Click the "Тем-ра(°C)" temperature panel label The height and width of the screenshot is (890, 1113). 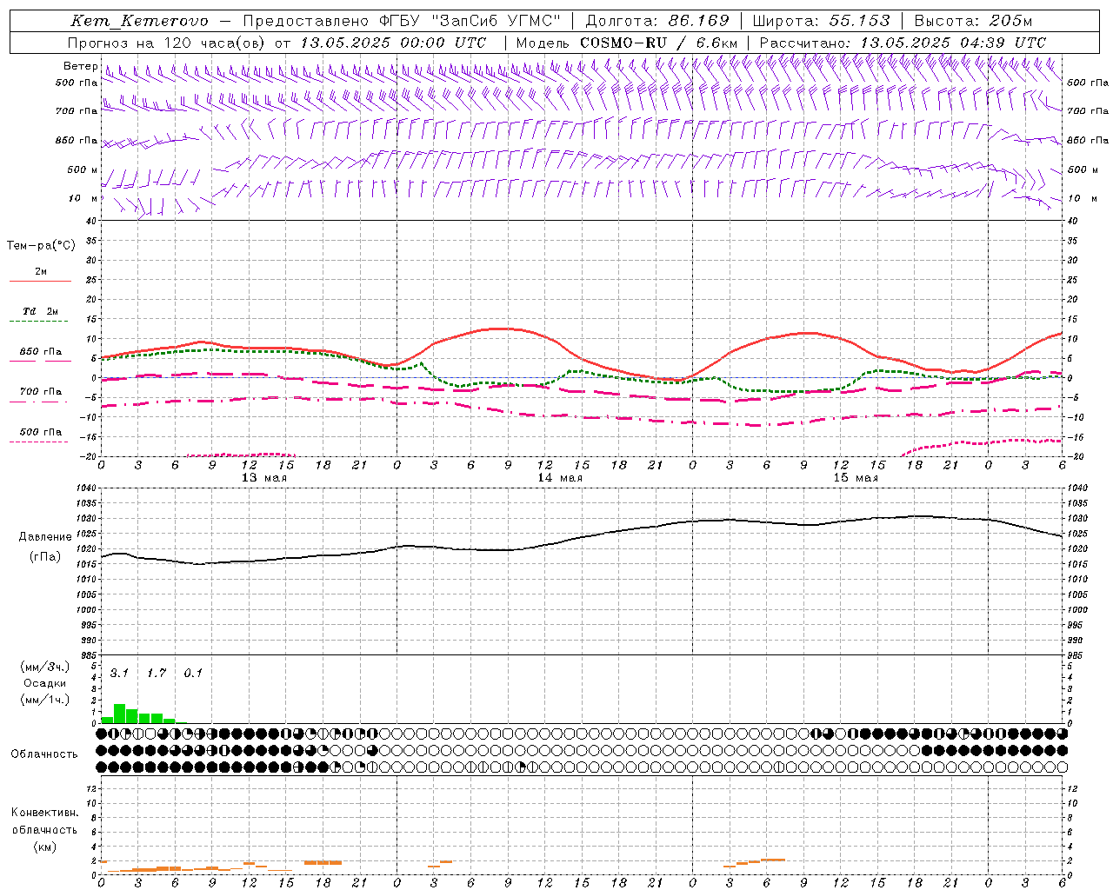[x=41, y=246]
